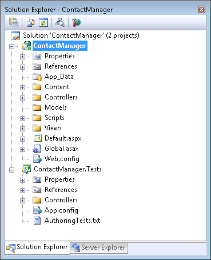211x260 pixels.
Task: Select the ContactManager.Tests label
Action: [x=67, y=169]
